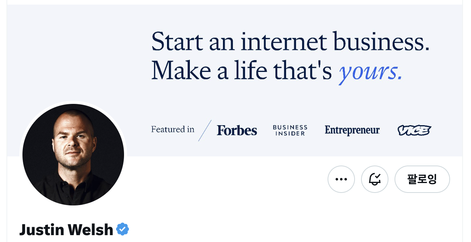Click the VICE logo
Screen dimensions: 471x242
click(414, 131)
